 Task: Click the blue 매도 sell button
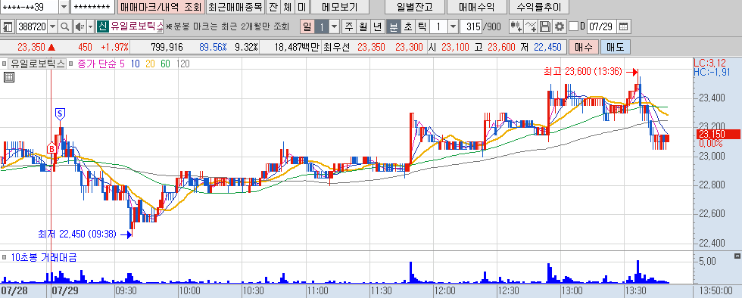615,47
